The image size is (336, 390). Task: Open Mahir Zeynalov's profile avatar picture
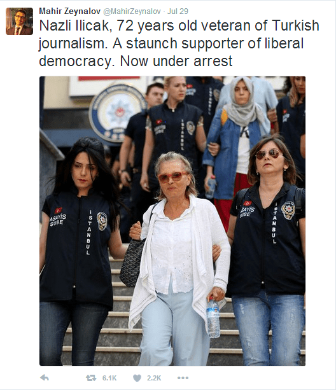tap(19, 21)
